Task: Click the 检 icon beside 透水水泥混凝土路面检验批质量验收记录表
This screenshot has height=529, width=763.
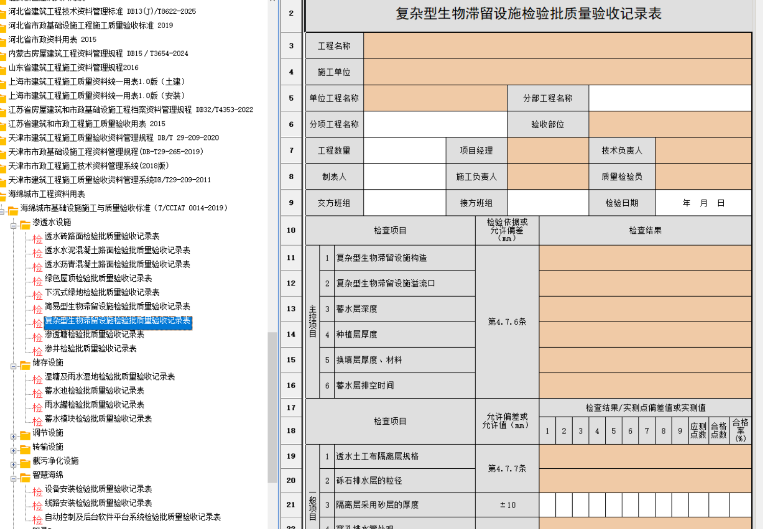Action: 37,252
